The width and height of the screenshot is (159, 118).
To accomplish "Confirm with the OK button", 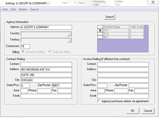I will coord(133,111).
